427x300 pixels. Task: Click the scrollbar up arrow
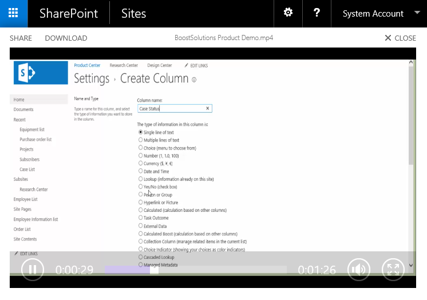coord(411,62)
